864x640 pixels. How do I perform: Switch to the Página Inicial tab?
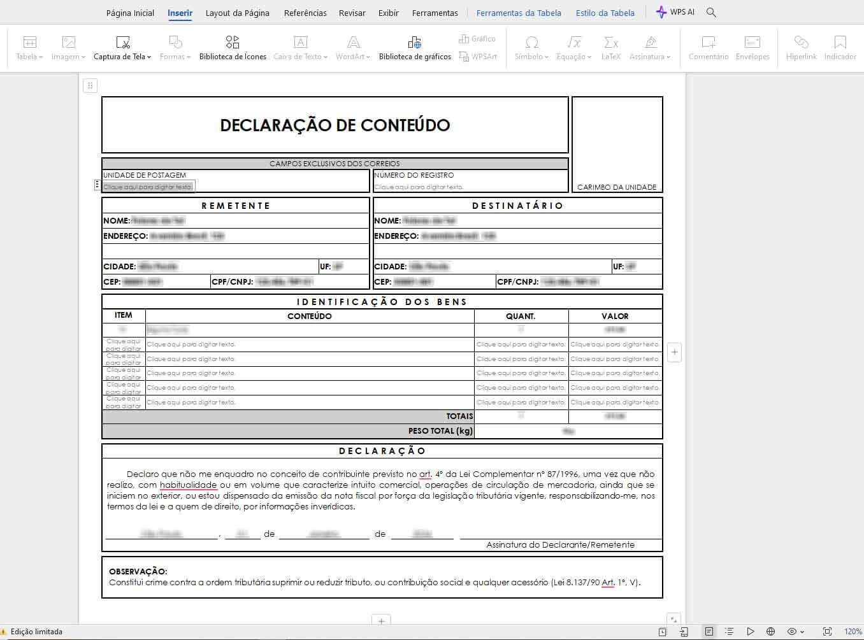coord(130,13)
